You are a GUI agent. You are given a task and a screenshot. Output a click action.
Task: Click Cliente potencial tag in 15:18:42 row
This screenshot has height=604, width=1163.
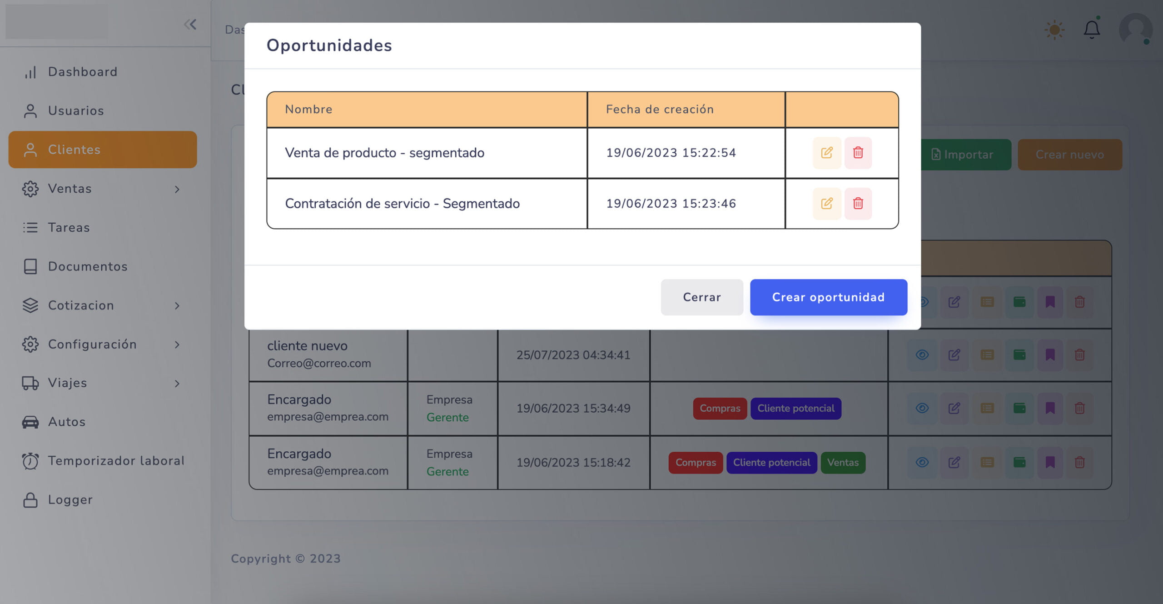771,463
